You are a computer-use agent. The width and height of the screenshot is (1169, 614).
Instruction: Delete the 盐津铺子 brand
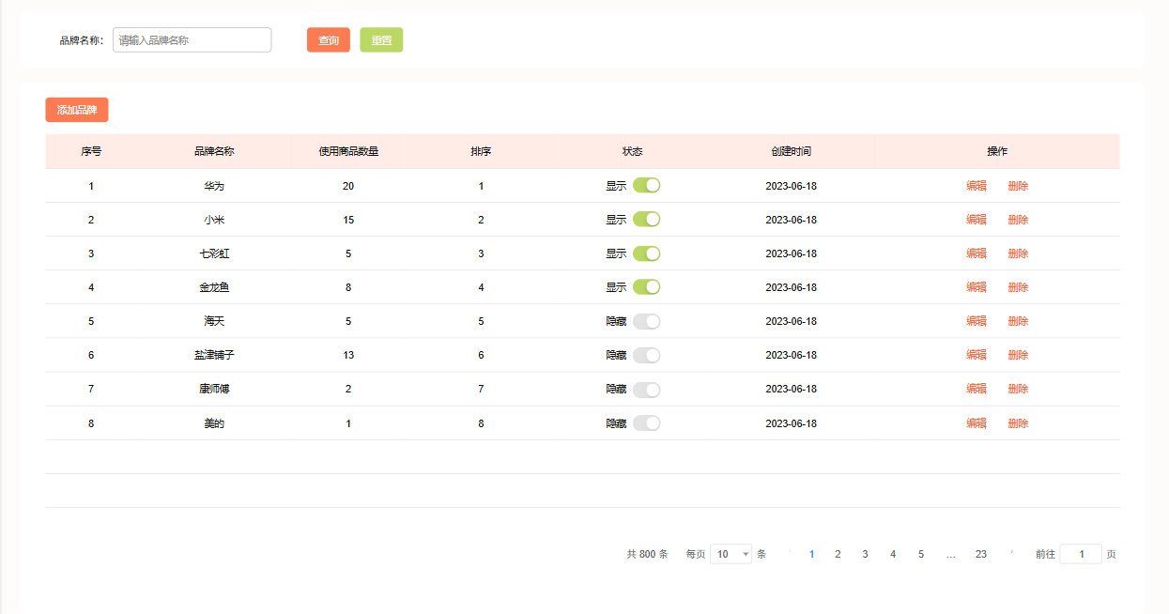tap(1018, 355)
